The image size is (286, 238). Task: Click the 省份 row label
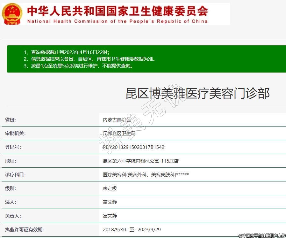pos(11,120)
